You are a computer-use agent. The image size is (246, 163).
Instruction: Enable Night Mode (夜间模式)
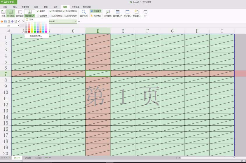coord(96,16)
